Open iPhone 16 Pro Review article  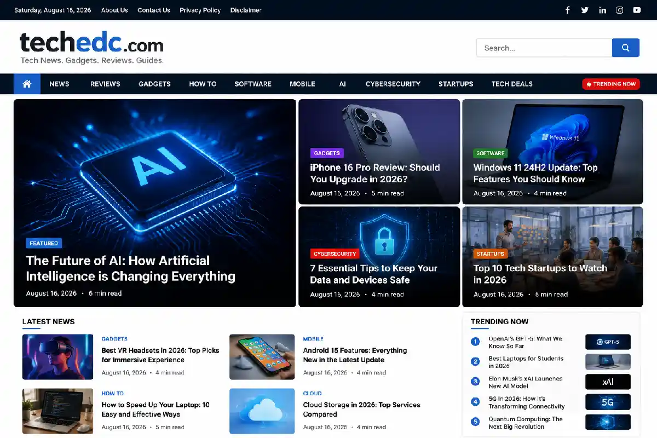tap(375, 173)
